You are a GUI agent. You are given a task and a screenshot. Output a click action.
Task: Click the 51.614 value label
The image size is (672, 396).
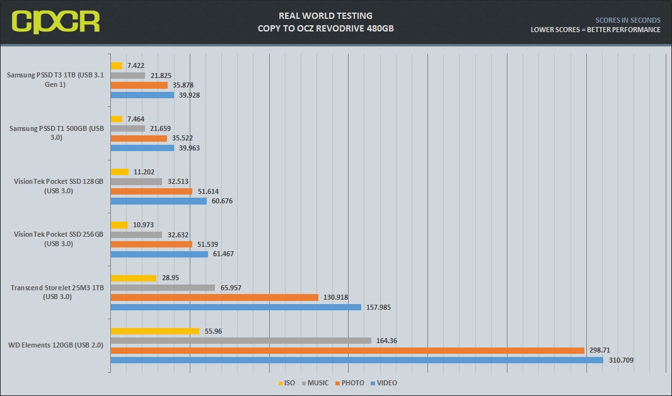(208, 191)
